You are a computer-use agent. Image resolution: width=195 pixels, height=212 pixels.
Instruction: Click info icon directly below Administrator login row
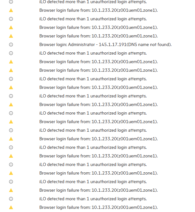11,53
